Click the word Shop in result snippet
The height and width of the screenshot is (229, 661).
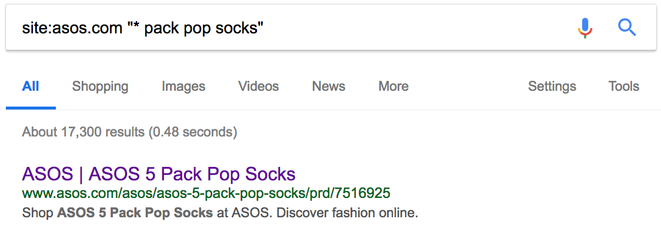click(38, 213)
